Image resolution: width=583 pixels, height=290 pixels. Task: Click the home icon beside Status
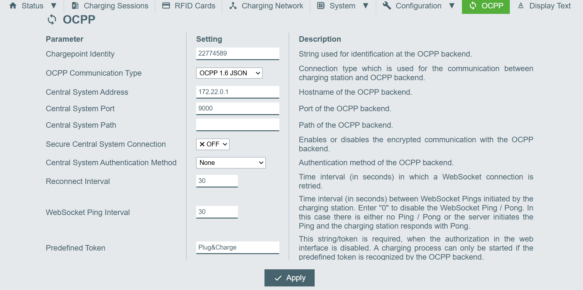coord(13,6)
